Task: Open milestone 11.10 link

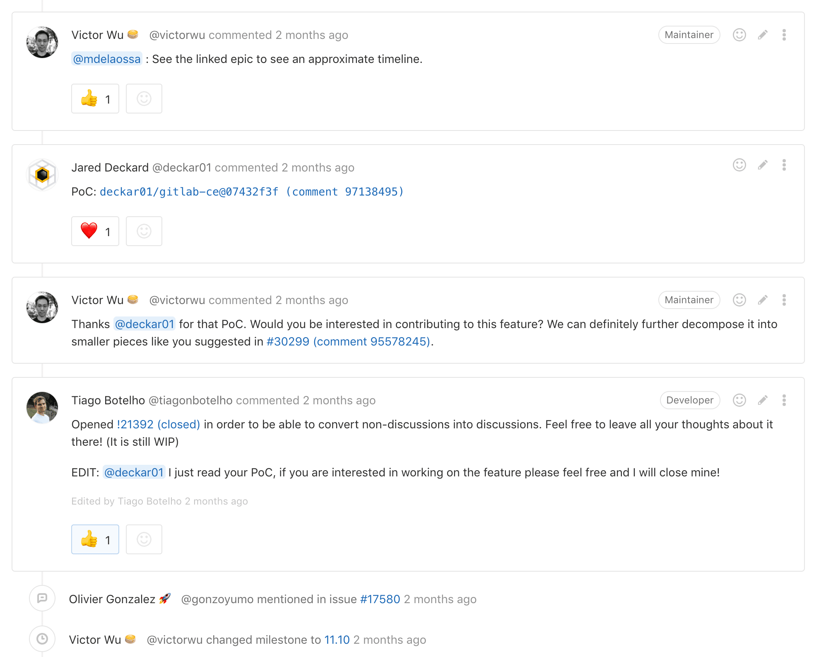Action: tap(336, 639)
